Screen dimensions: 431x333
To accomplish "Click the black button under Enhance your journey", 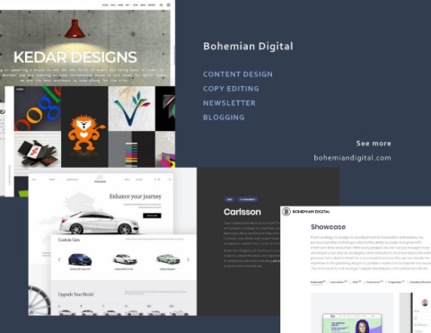I will tap(152, 215).
